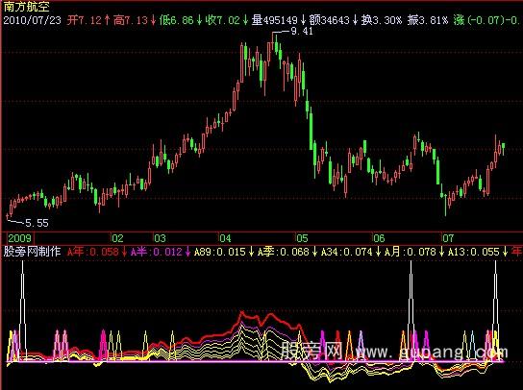Select the 03 month marker on time axis
The image size is (523, 390).
pyautogui.click(x=160, y=238)
